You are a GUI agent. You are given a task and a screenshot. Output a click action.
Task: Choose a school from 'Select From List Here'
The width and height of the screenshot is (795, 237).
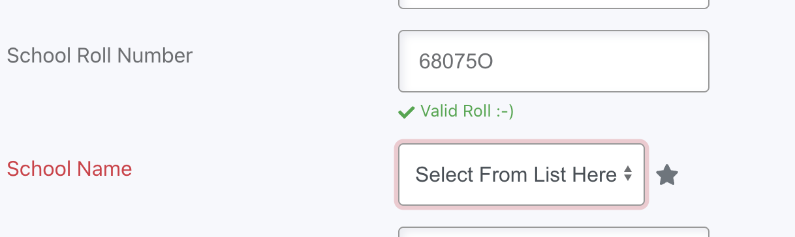pos(522,174)
